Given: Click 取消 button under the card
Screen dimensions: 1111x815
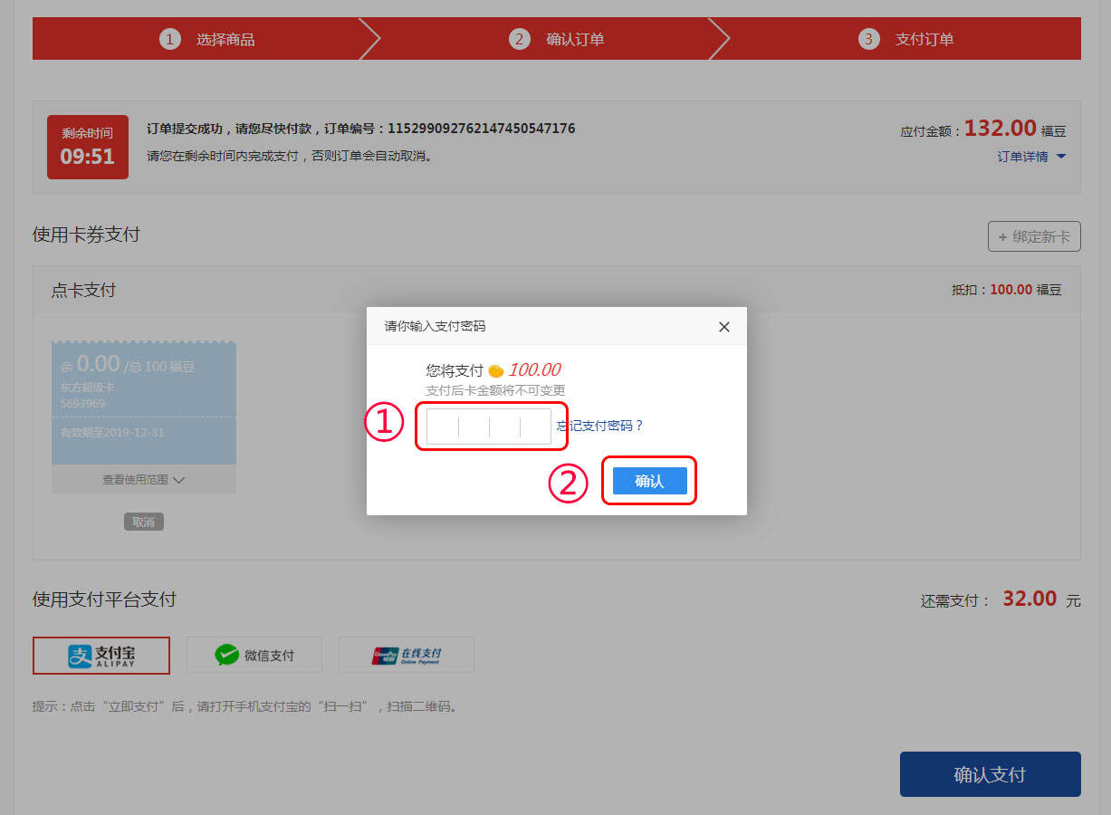Looking at the screenshot, I should click(x=144, y=522).
